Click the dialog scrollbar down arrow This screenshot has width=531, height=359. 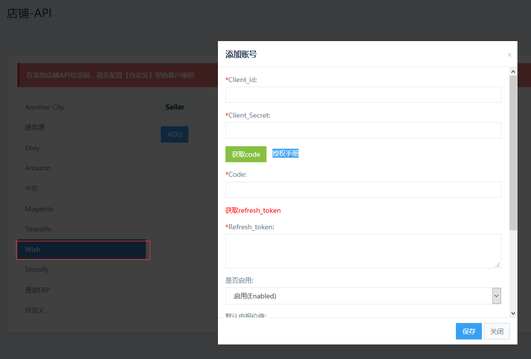[513, 313]
